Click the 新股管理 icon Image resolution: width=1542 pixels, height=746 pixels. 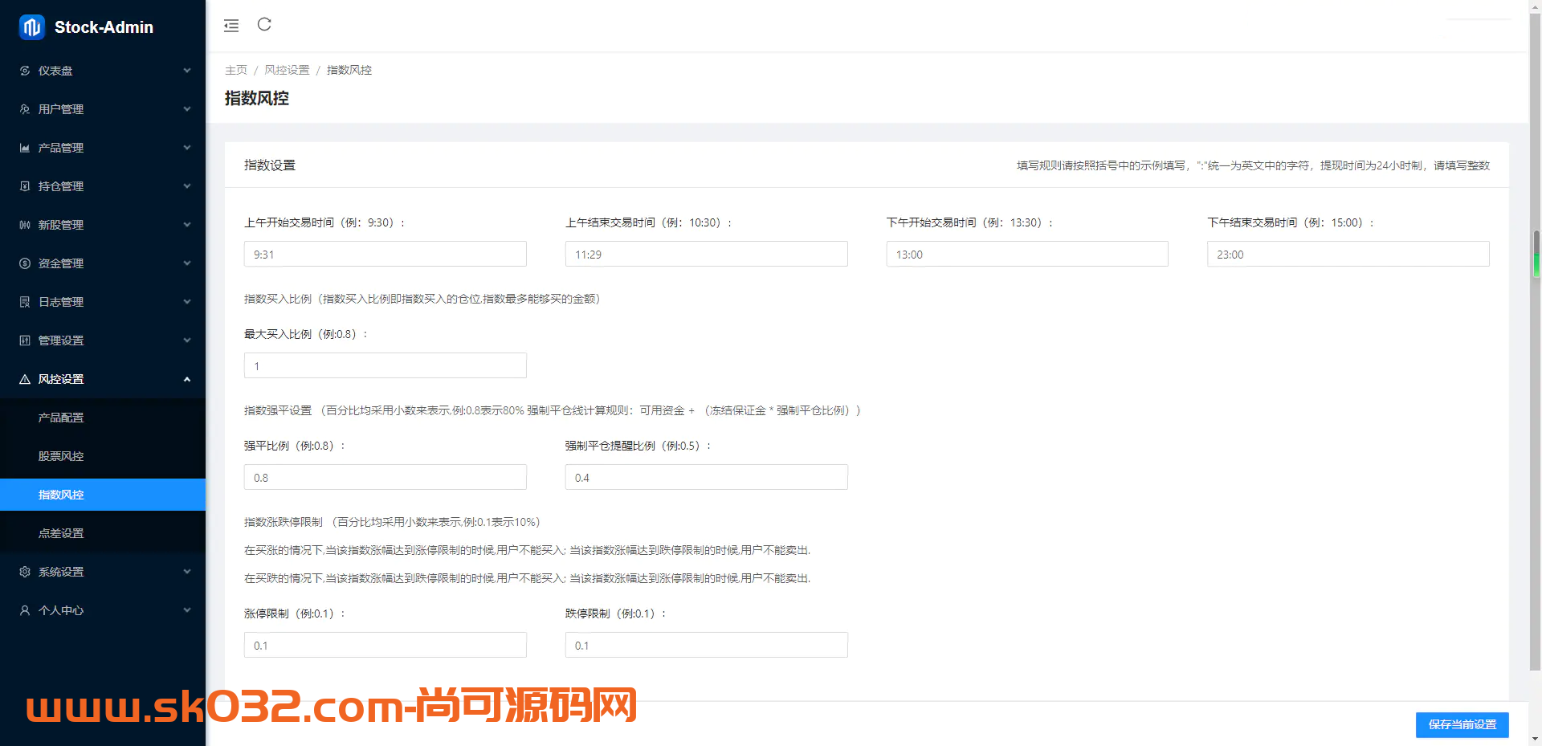(25, 225)
